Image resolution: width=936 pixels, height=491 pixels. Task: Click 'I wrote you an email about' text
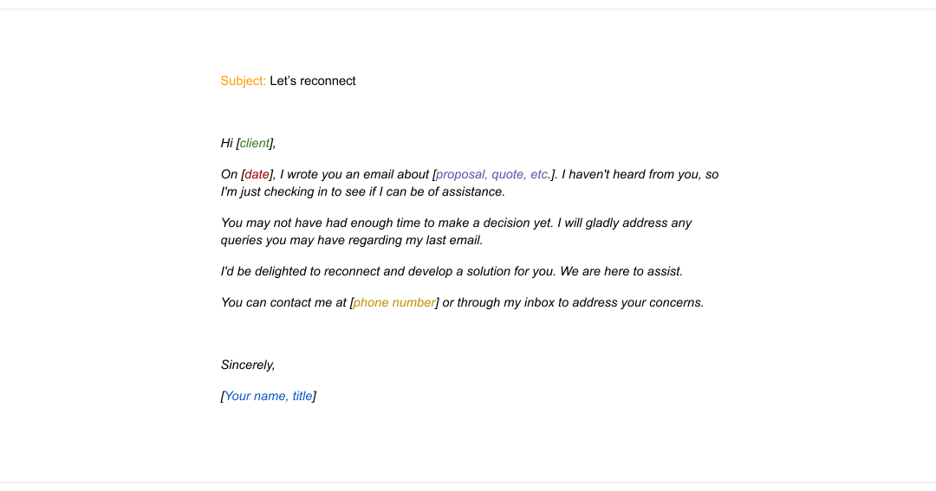354,175
